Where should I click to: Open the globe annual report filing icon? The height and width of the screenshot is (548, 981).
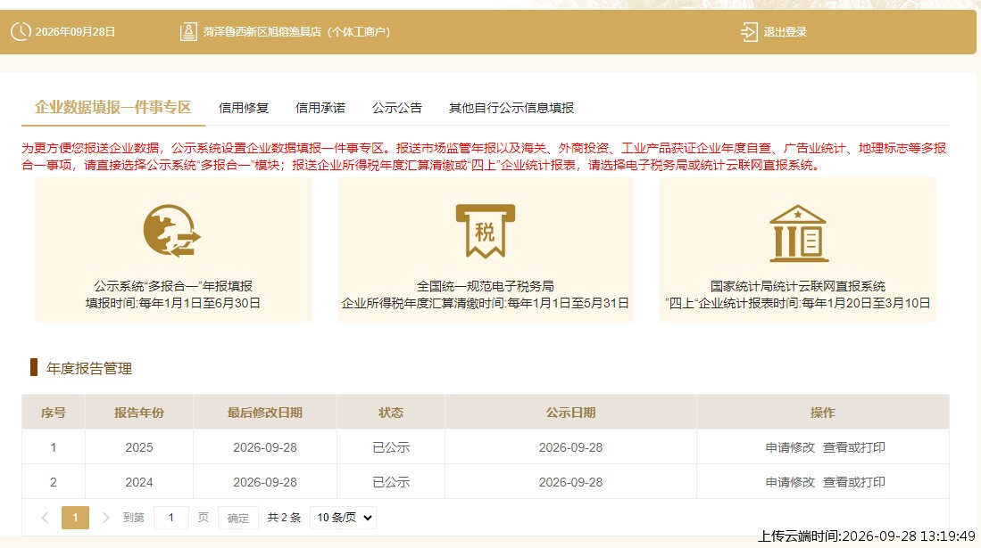[x=172, y=231]
